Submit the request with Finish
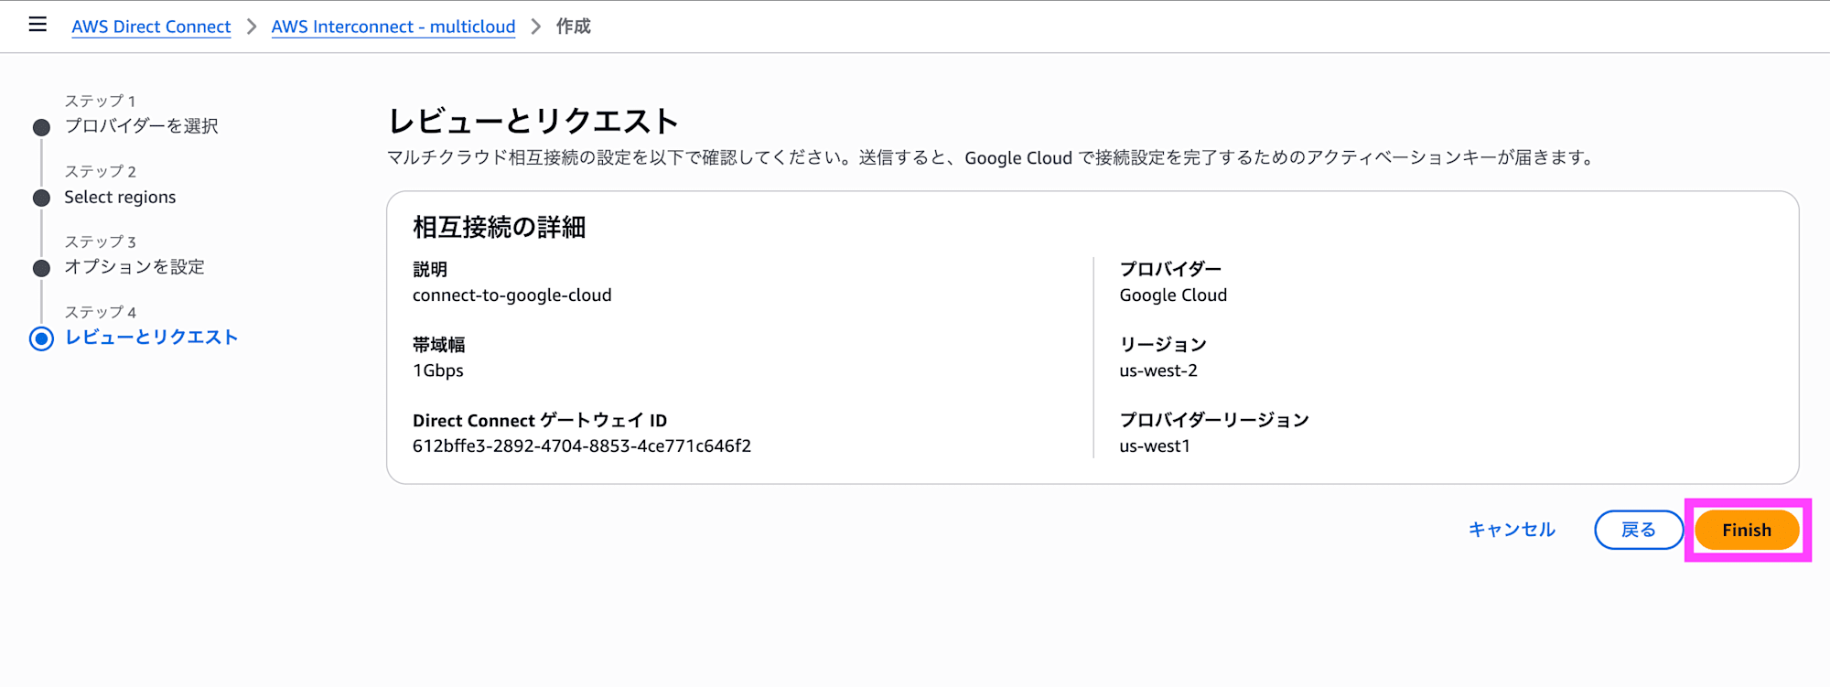1830x687 pixels. (1747, 530)
